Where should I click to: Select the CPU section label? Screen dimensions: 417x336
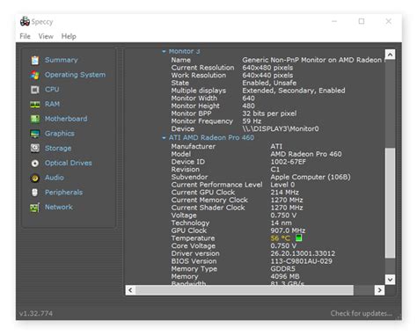click(x=52, y=89)
